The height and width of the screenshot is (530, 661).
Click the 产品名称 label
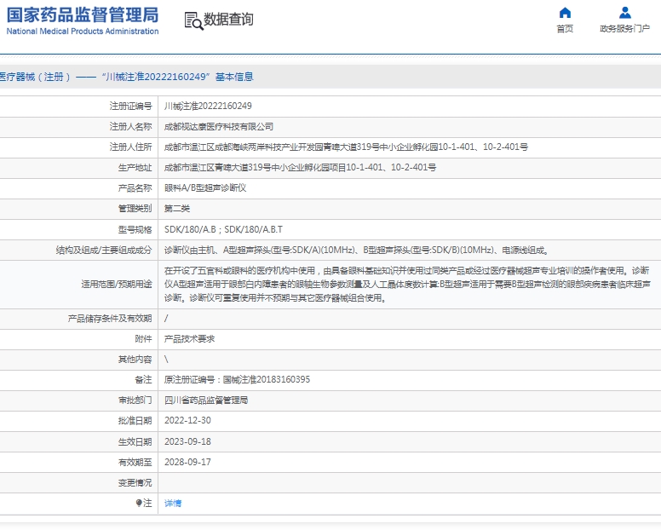coord(135,188)
